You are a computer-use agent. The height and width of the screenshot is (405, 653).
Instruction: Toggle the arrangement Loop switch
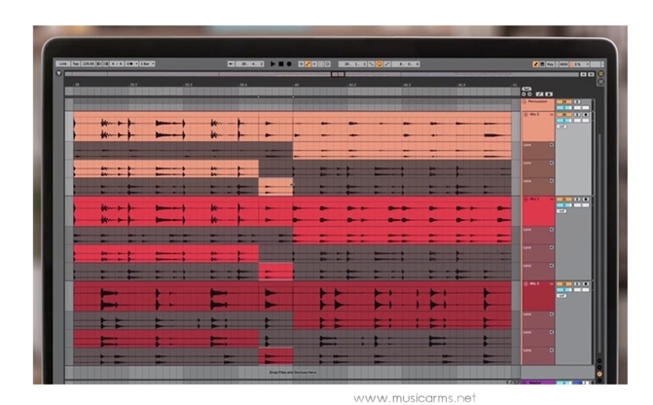coord(378,64)
